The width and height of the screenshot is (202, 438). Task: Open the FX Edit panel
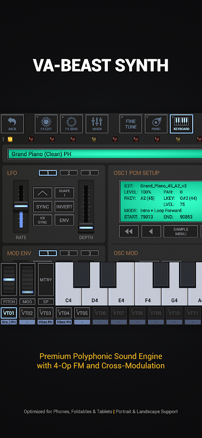(x=46, y=124)
